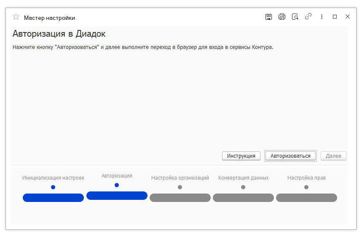Click the instruction text about Контур services
Screen dimensions: 362x234
tap(143, 47)
